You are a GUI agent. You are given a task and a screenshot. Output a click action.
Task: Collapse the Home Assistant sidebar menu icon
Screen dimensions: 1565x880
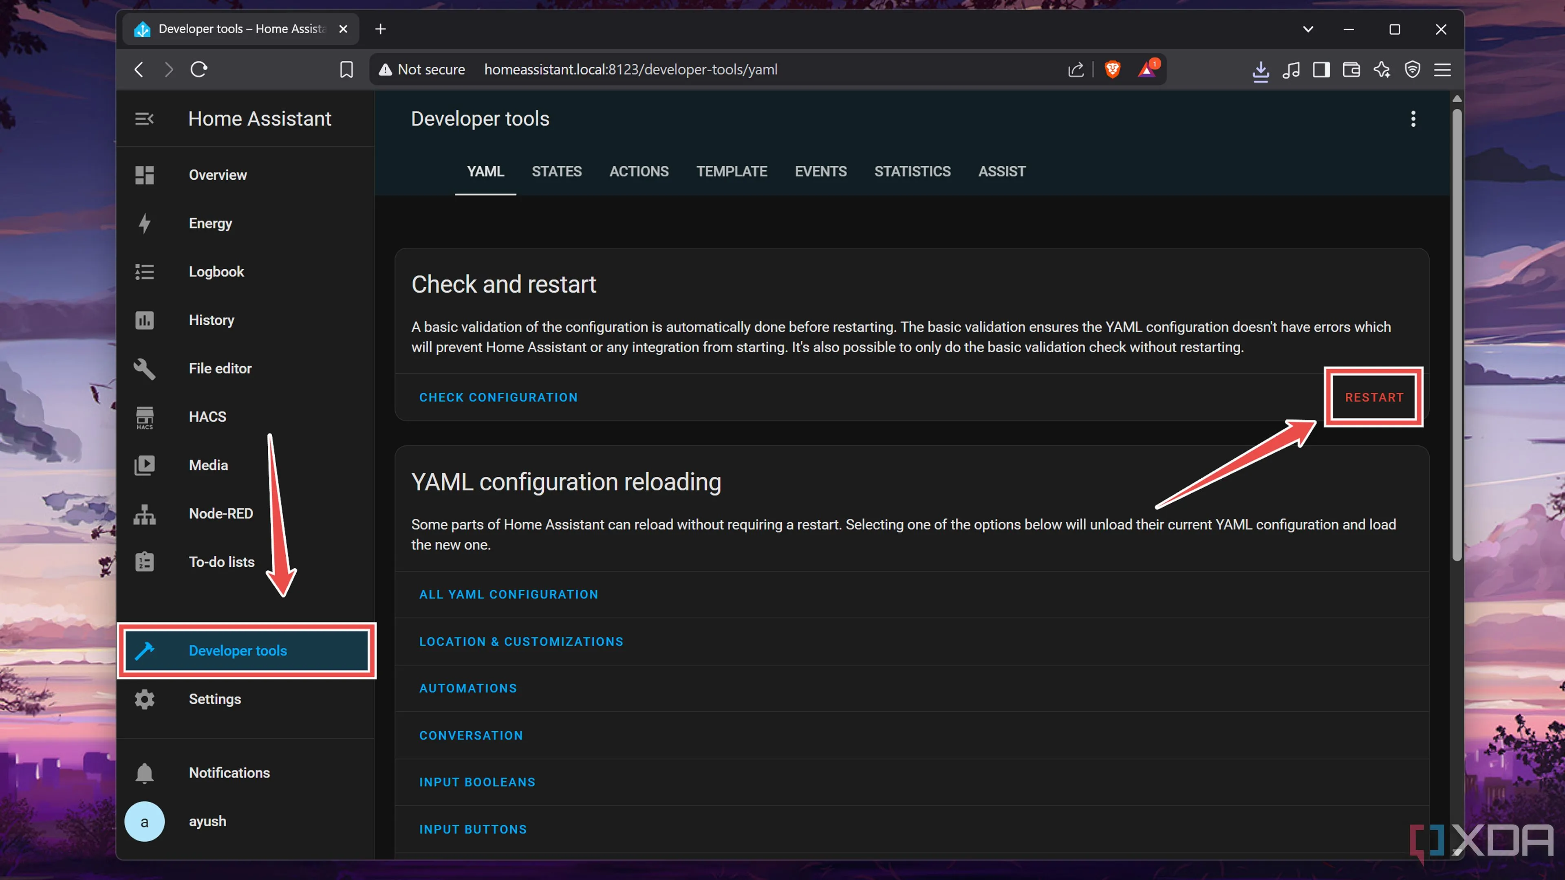(144, 119)
